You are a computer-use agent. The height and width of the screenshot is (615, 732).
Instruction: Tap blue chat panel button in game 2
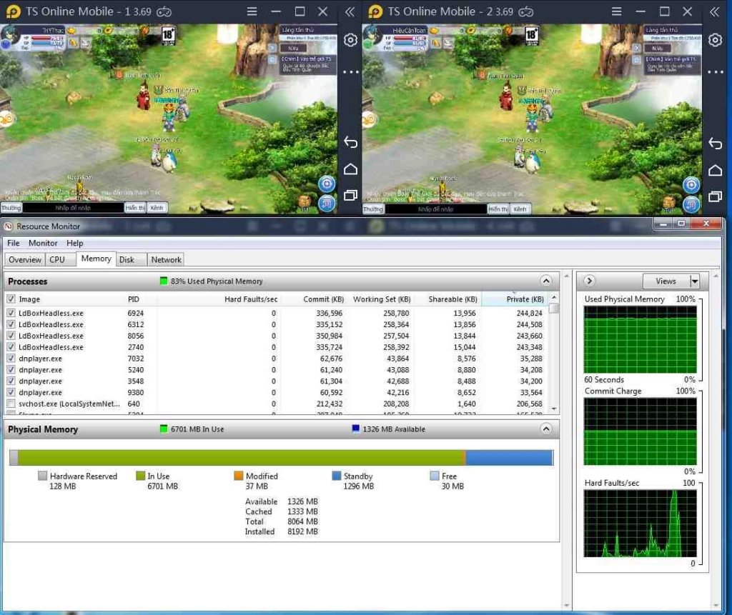(691, 204)
